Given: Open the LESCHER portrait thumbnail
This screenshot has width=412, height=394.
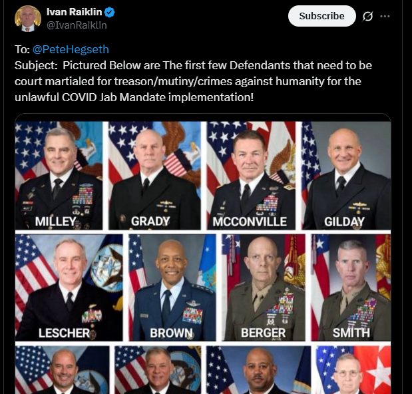Looking at the screenshot, I should [x=69, y=288].
